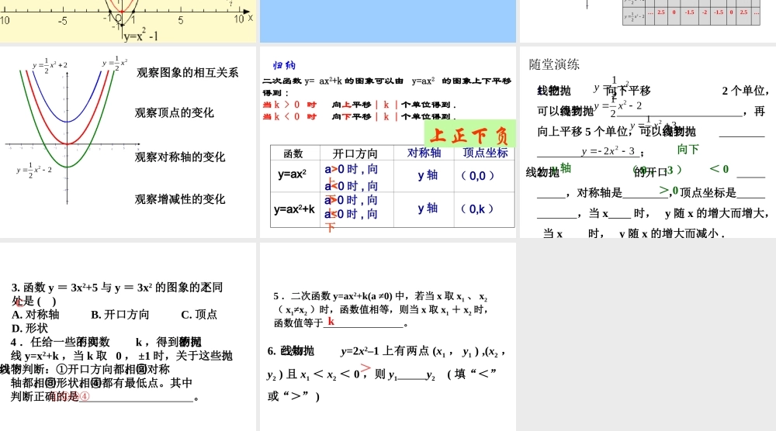The image size is (776, 431).
Task: Click the 函数 table header cell
Action: point(295,153)
